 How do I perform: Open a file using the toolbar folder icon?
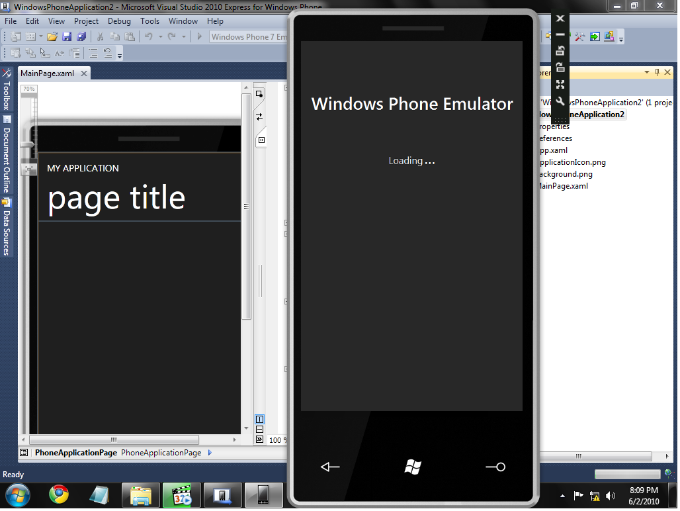[52, 37]
